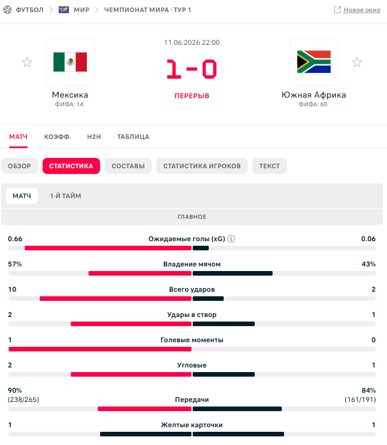Select the 1-Й ТАЙМ period filter

(x=66, y=196)
